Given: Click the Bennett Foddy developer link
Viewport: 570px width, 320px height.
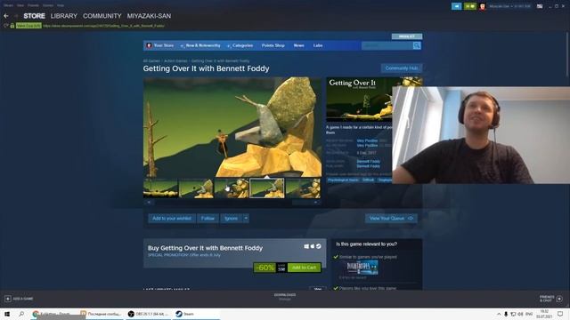Looking at the screenshot, I should pos(368,162).
